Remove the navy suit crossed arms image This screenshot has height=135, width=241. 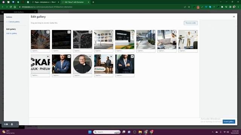pos(132,57)
